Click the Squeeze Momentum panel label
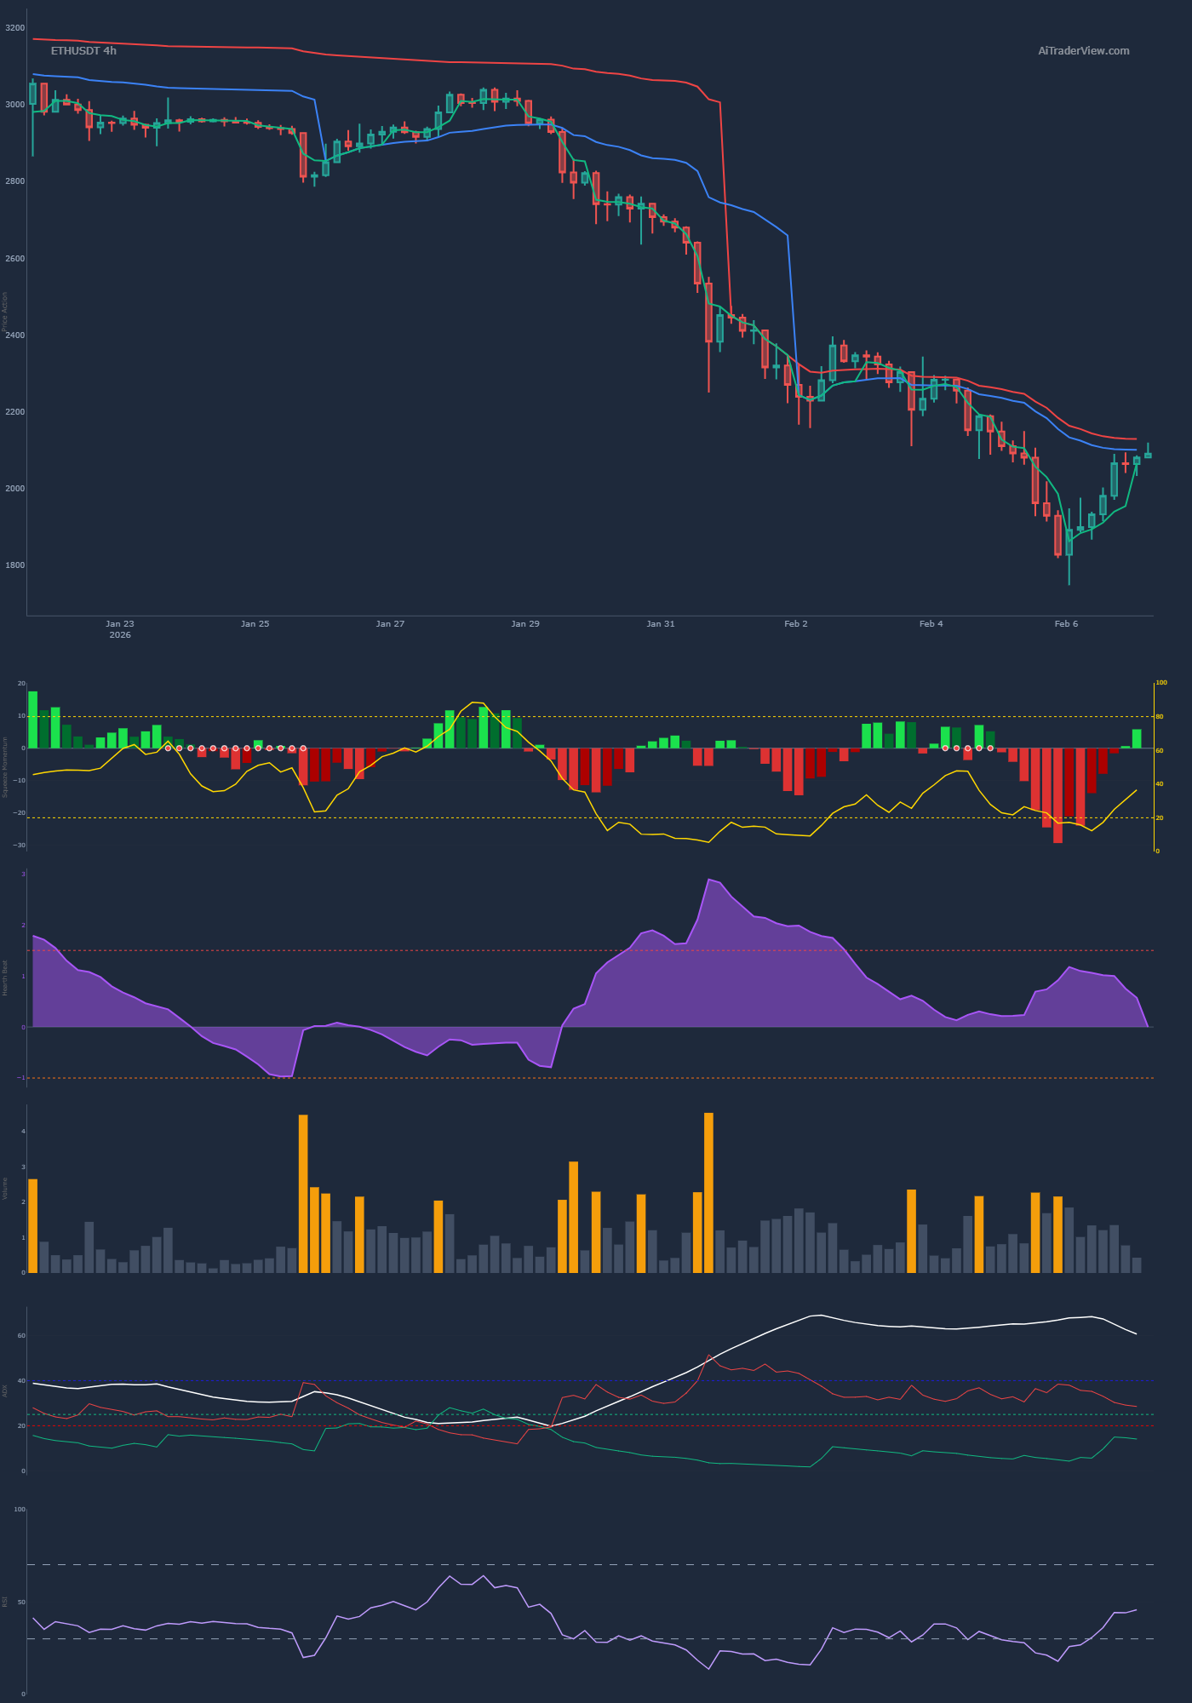Viewport: 1192px width, 1703px height. point(5,766)
